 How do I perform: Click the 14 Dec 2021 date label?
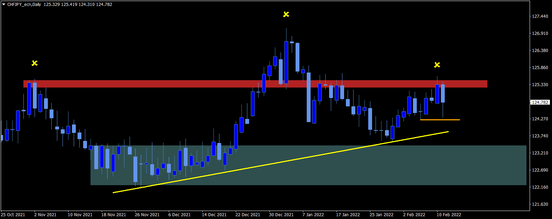[x=214, y=215]
